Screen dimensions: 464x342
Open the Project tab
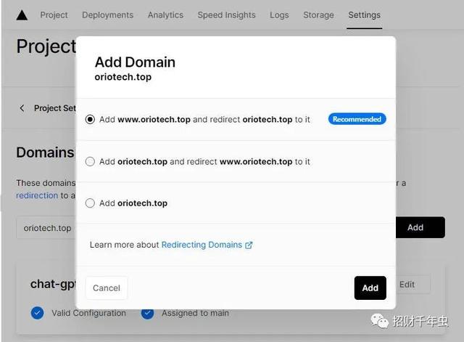click(54, 15)
